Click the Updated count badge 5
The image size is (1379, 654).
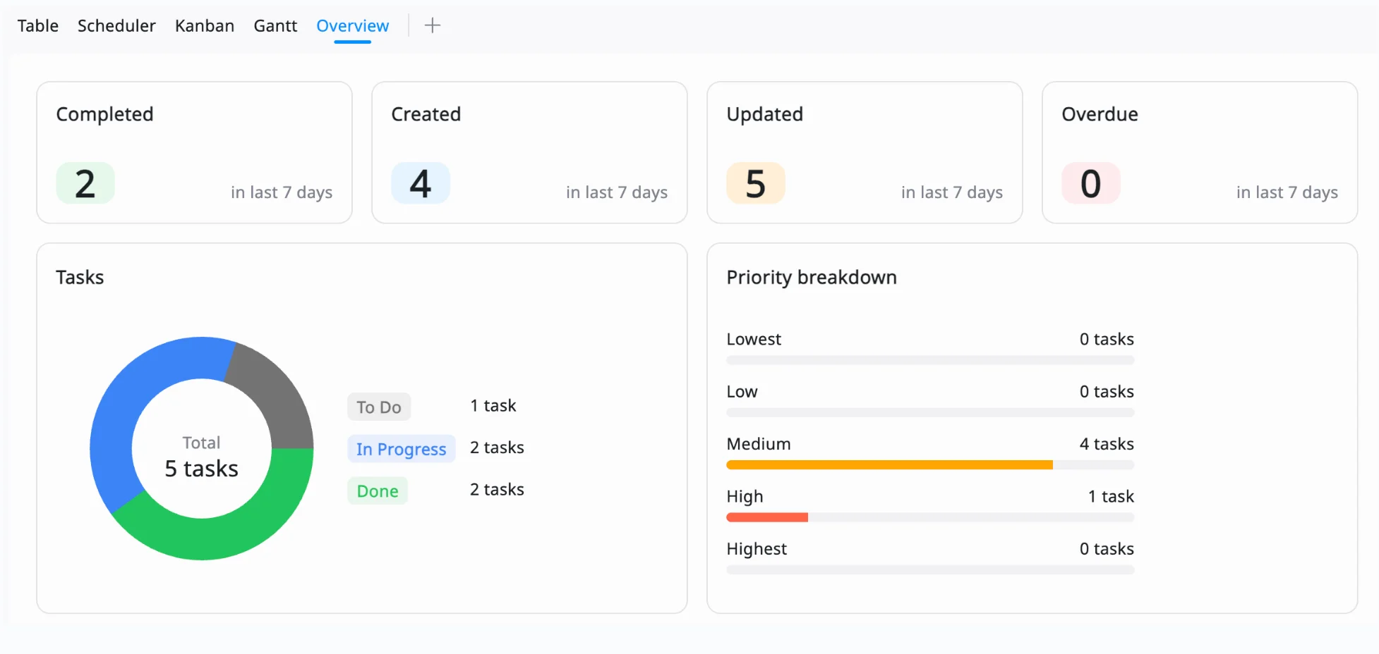coord(756,183)
